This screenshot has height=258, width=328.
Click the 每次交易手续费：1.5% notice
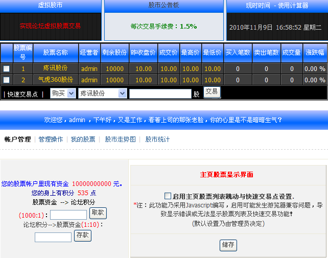point(164,27)
